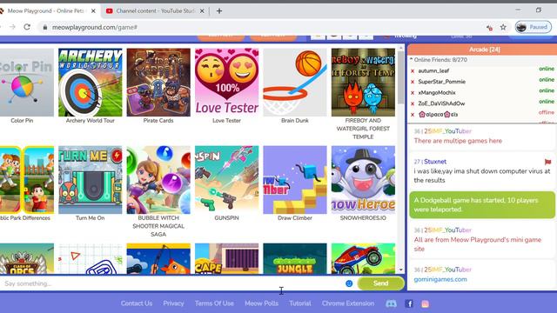Image resolution: width=557 pixels, height=313 pixels.
Task: Play Fireboy and Watergirl Forest Temple
Action: (363, 83)
